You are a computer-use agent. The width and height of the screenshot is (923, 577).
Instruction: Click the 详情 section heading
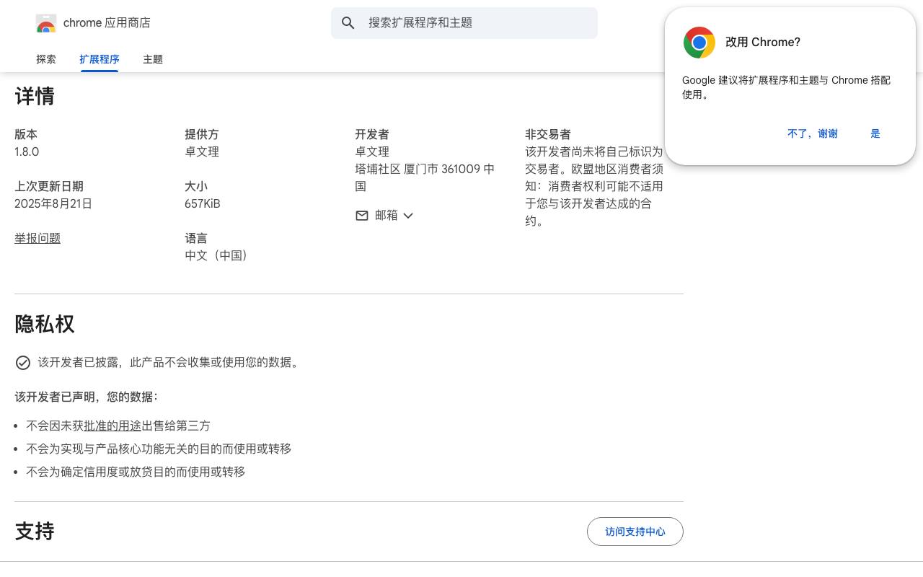pos(35,97)
